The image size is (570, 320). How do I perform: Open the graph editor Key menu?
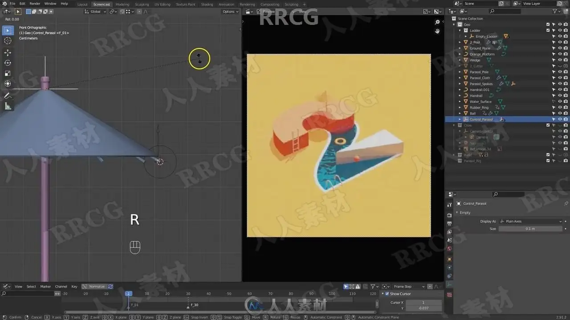pos(74,287)
